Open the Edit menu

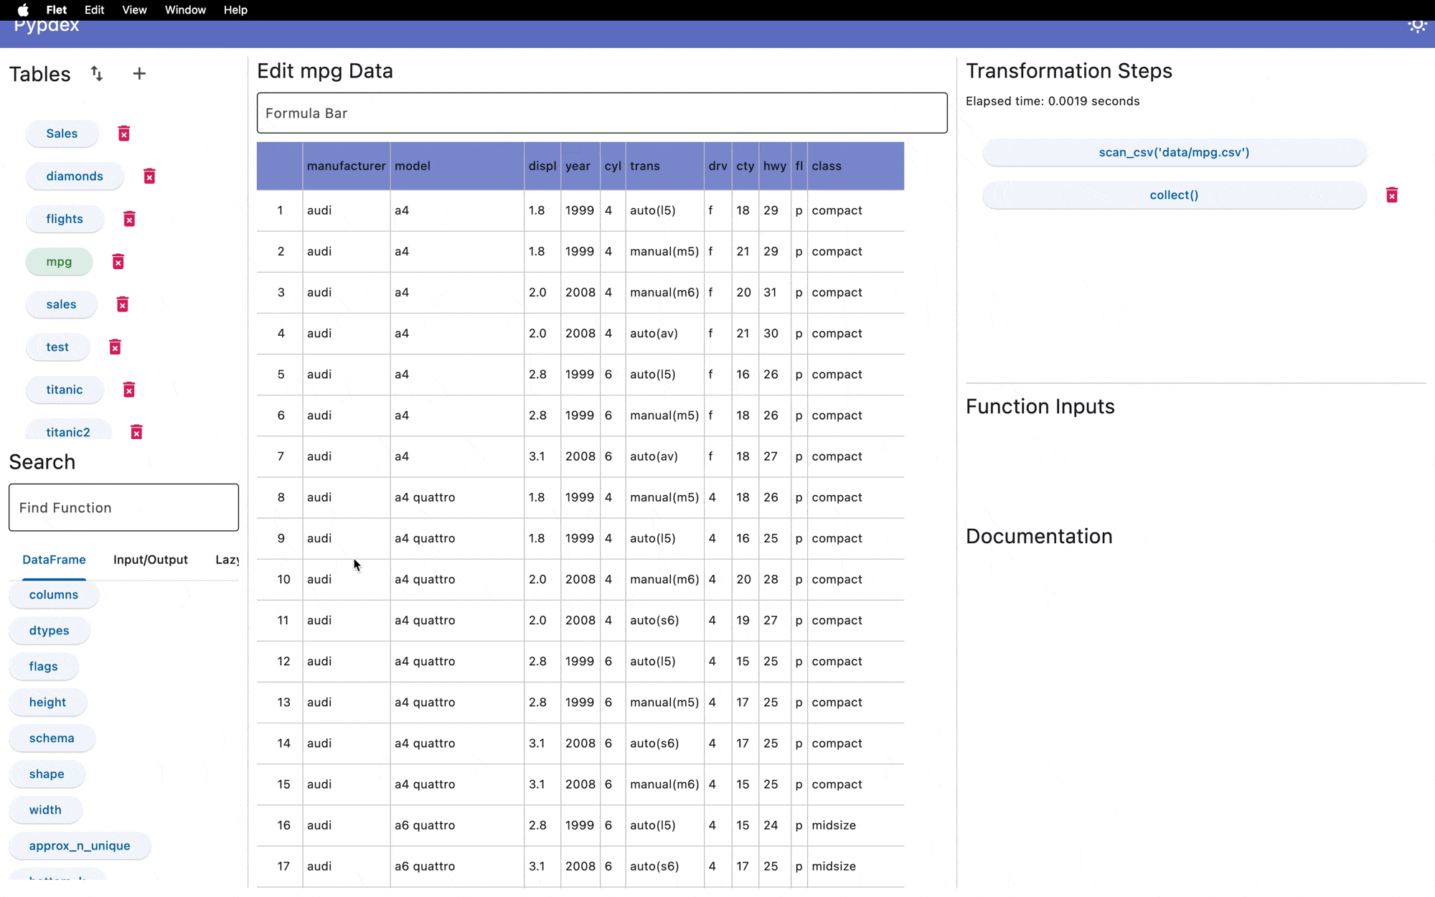[x=94, y=10]
